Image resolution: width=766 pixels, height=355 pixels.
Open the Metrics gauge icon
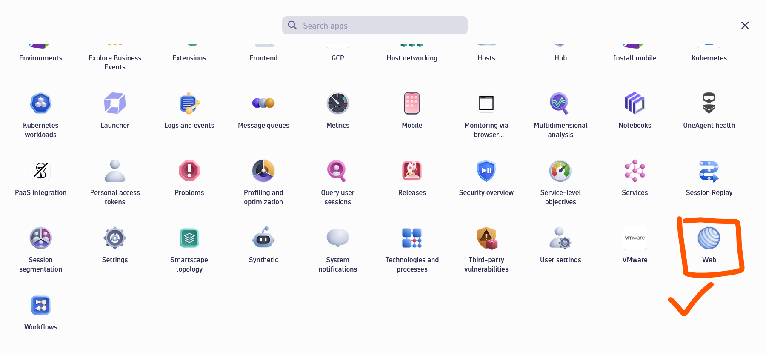(337, 103)
